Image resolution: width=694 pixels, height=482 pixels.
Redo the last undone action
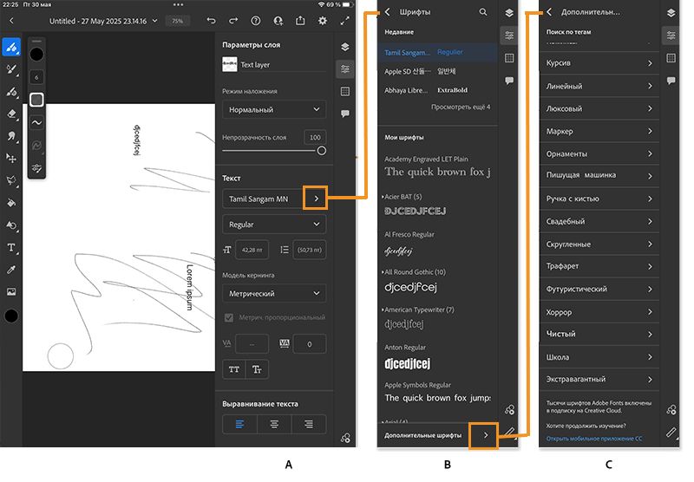233,20
